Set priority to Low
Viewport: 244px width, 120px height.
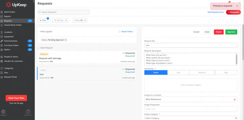pos(178,73)
